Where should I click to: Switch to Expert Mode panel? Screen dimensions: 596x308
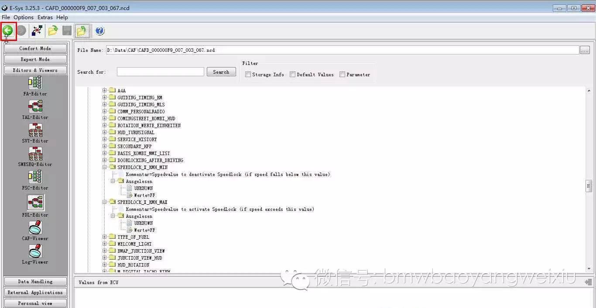(x=35, y=59)
